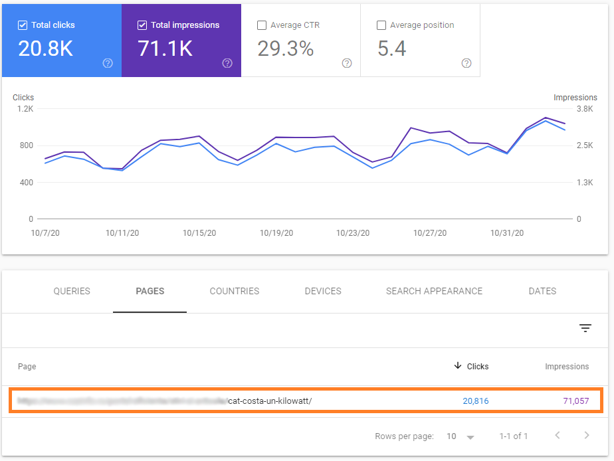Viewport: 614px width, 461px height.
Task: Go to previous page arrow
Action: pos(558,436)
